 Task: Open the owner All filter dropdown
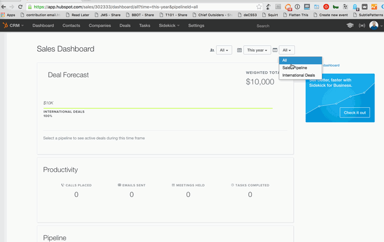pyautogui.click(x=224, y=50)
